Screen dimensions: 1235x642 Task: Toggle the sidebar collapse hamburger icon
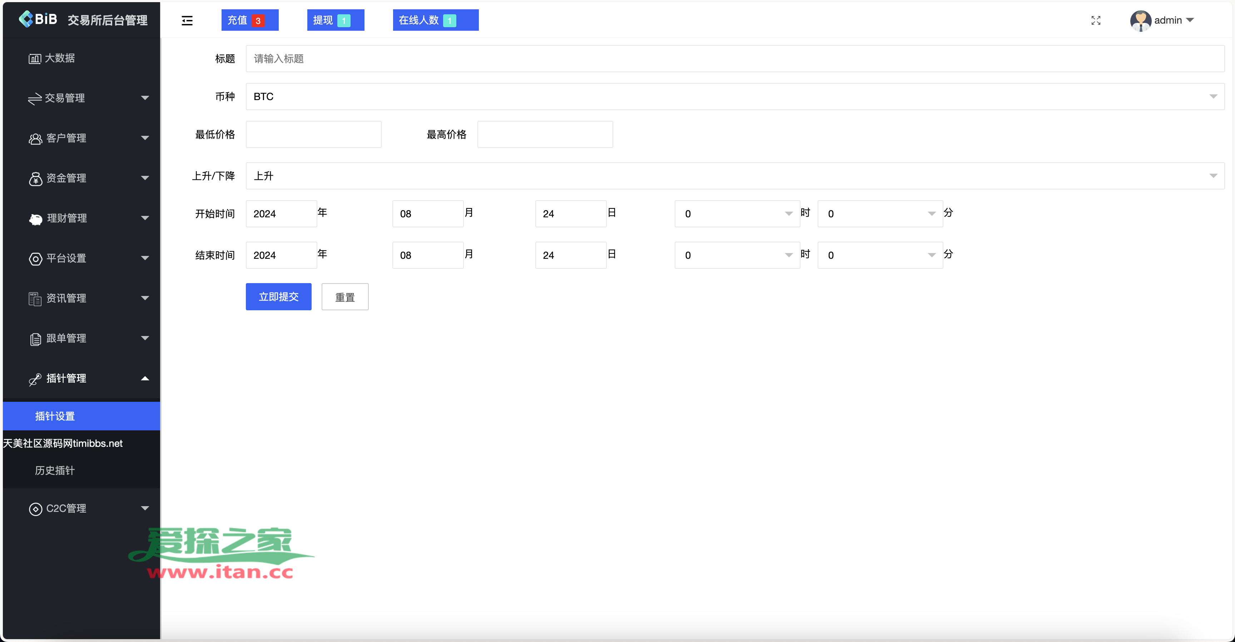coord(187,20)
